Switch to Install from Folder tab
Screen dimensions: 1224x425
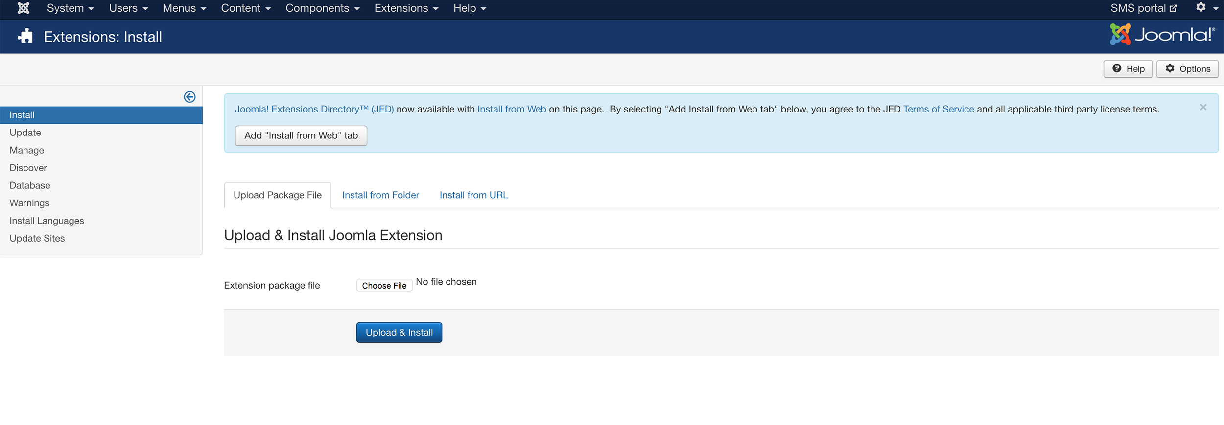[x=380, y=195]
